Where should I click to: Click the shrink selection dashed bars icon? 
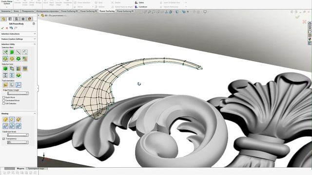pos(12,75)
